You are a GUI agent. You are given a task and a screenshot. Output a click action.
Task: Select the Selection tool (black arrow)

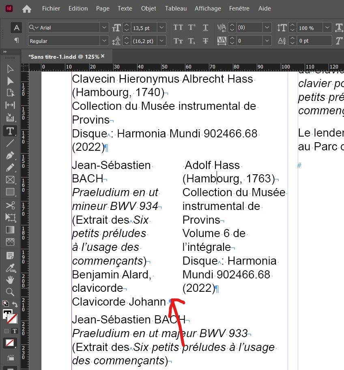[9, 69]
